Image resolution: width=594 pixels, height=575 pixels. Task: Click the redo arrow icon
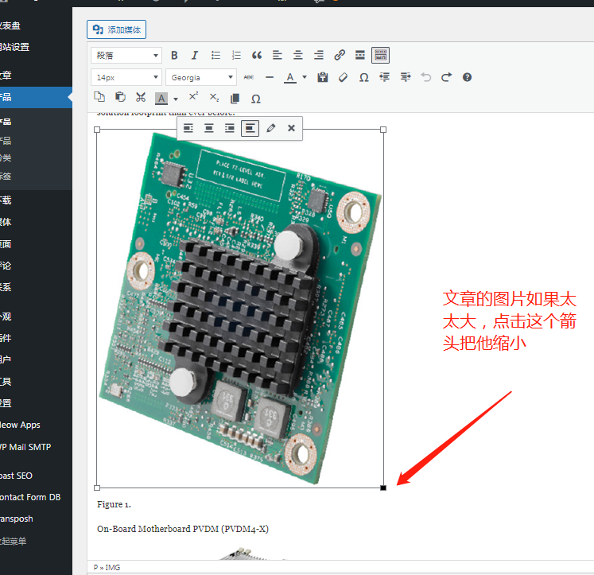tap(447, 77)
